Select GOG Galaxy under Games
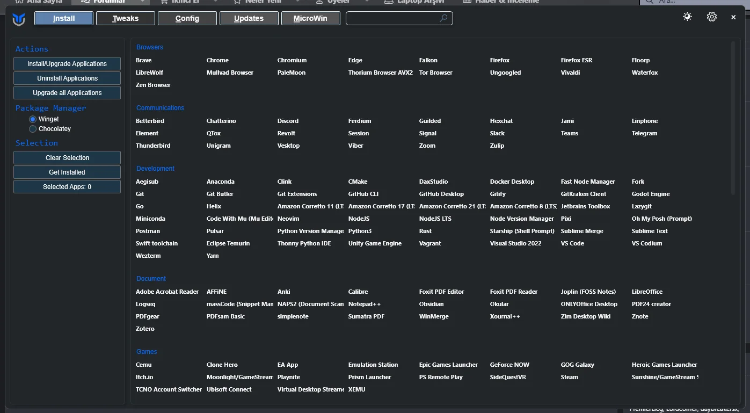 (578, 365)
